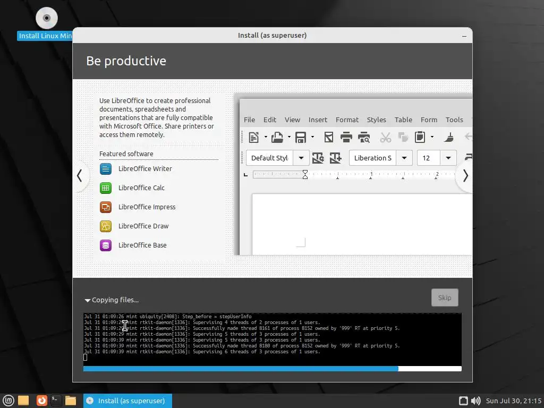Click the LibreOffice Draw icon
The image size is (544, 408).
coord(106,226)
